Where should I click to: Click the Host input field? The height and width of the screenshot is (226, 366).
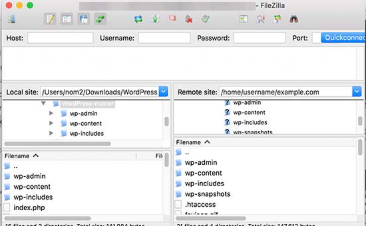click(60, 38)
